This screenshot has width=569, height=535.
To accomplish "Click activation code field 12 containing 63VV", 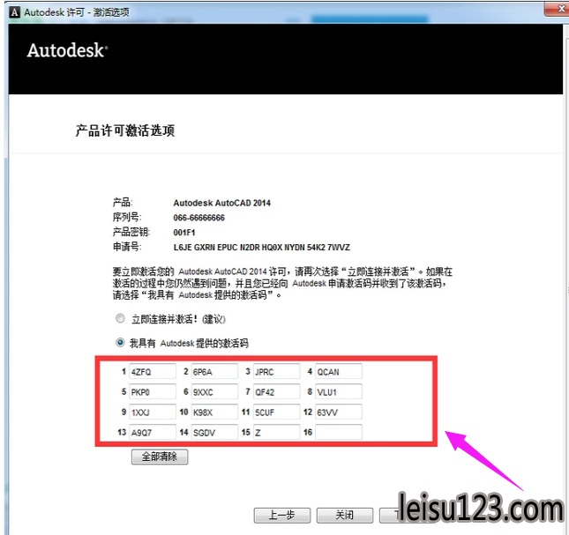I will [x=339, y=412].
